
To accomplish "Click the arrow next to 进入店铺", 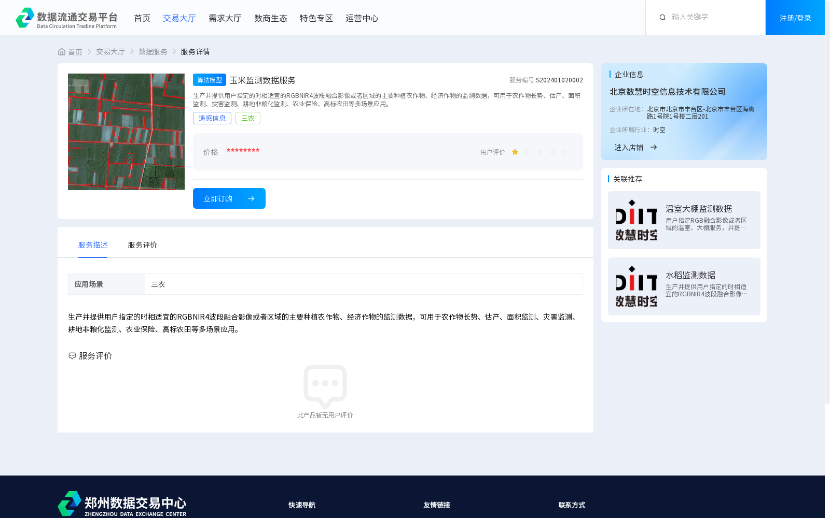I will (654, 147).
